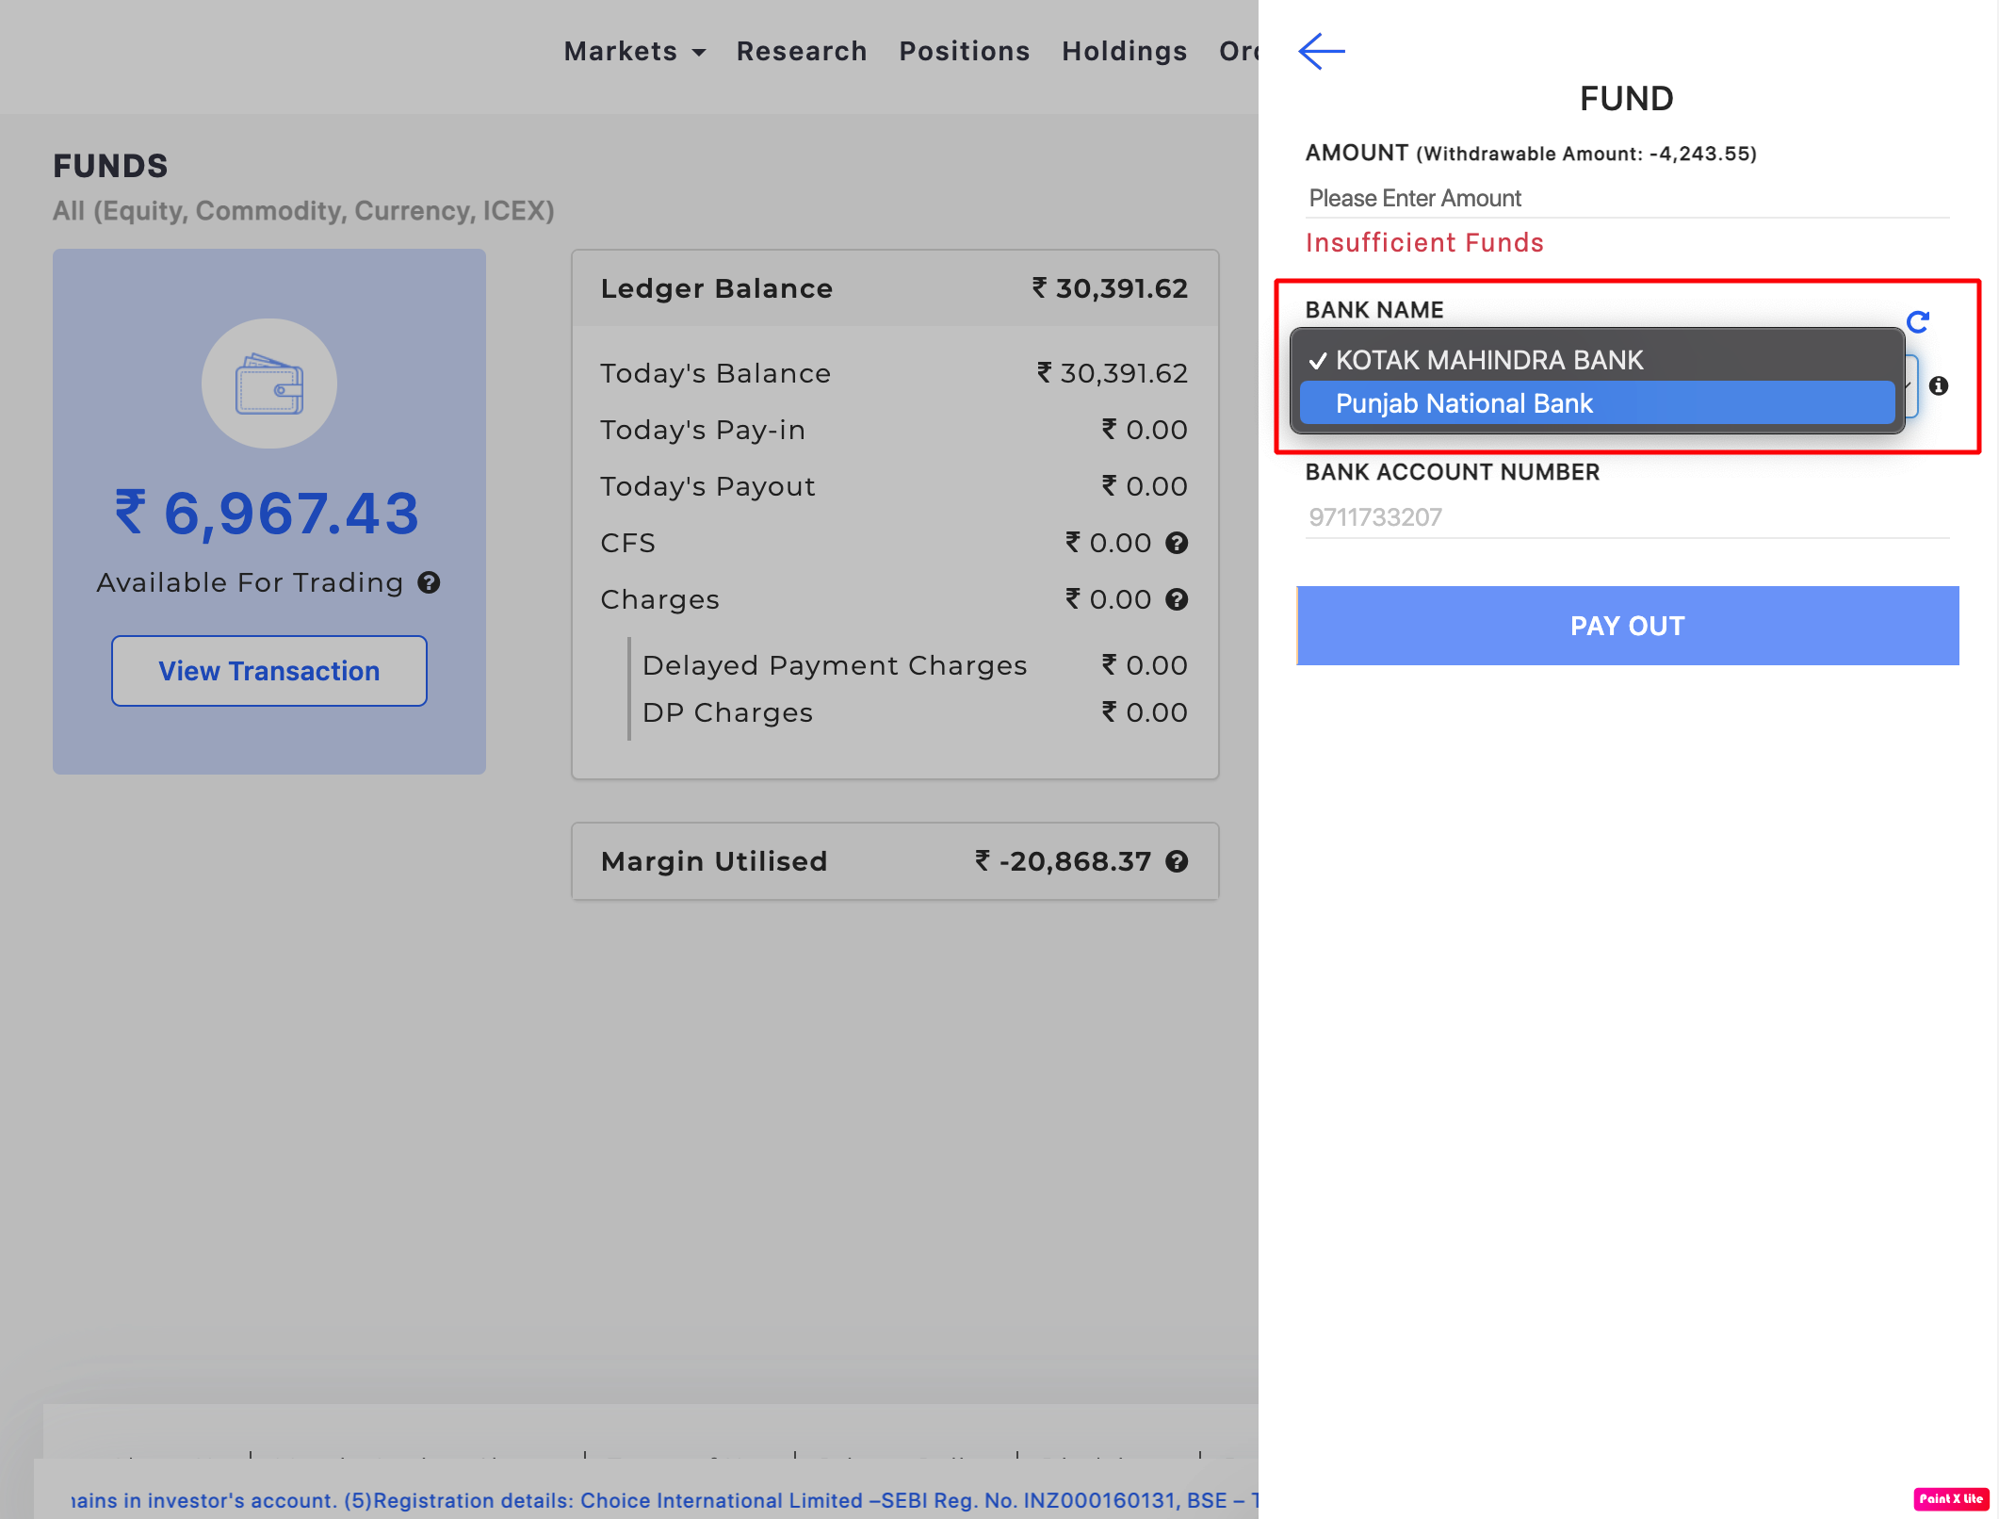Select KOTAK MAHINDRA BANK option

(1598, 360)
